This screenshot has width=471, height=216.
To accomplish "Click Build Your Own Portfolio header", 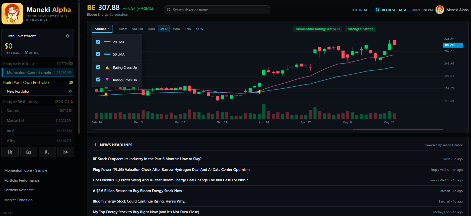I will coord(26,82).
